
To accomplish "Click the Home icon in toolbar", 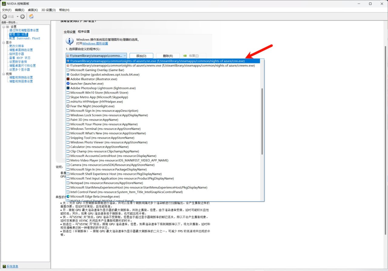I will [x=31, y=16].
